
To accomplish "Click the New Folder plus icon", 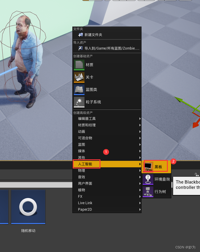I will (x=80, y=35).
